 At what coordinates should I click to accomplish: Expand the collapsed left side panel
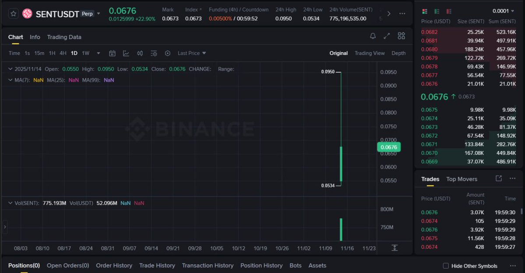tap(5, 227)
